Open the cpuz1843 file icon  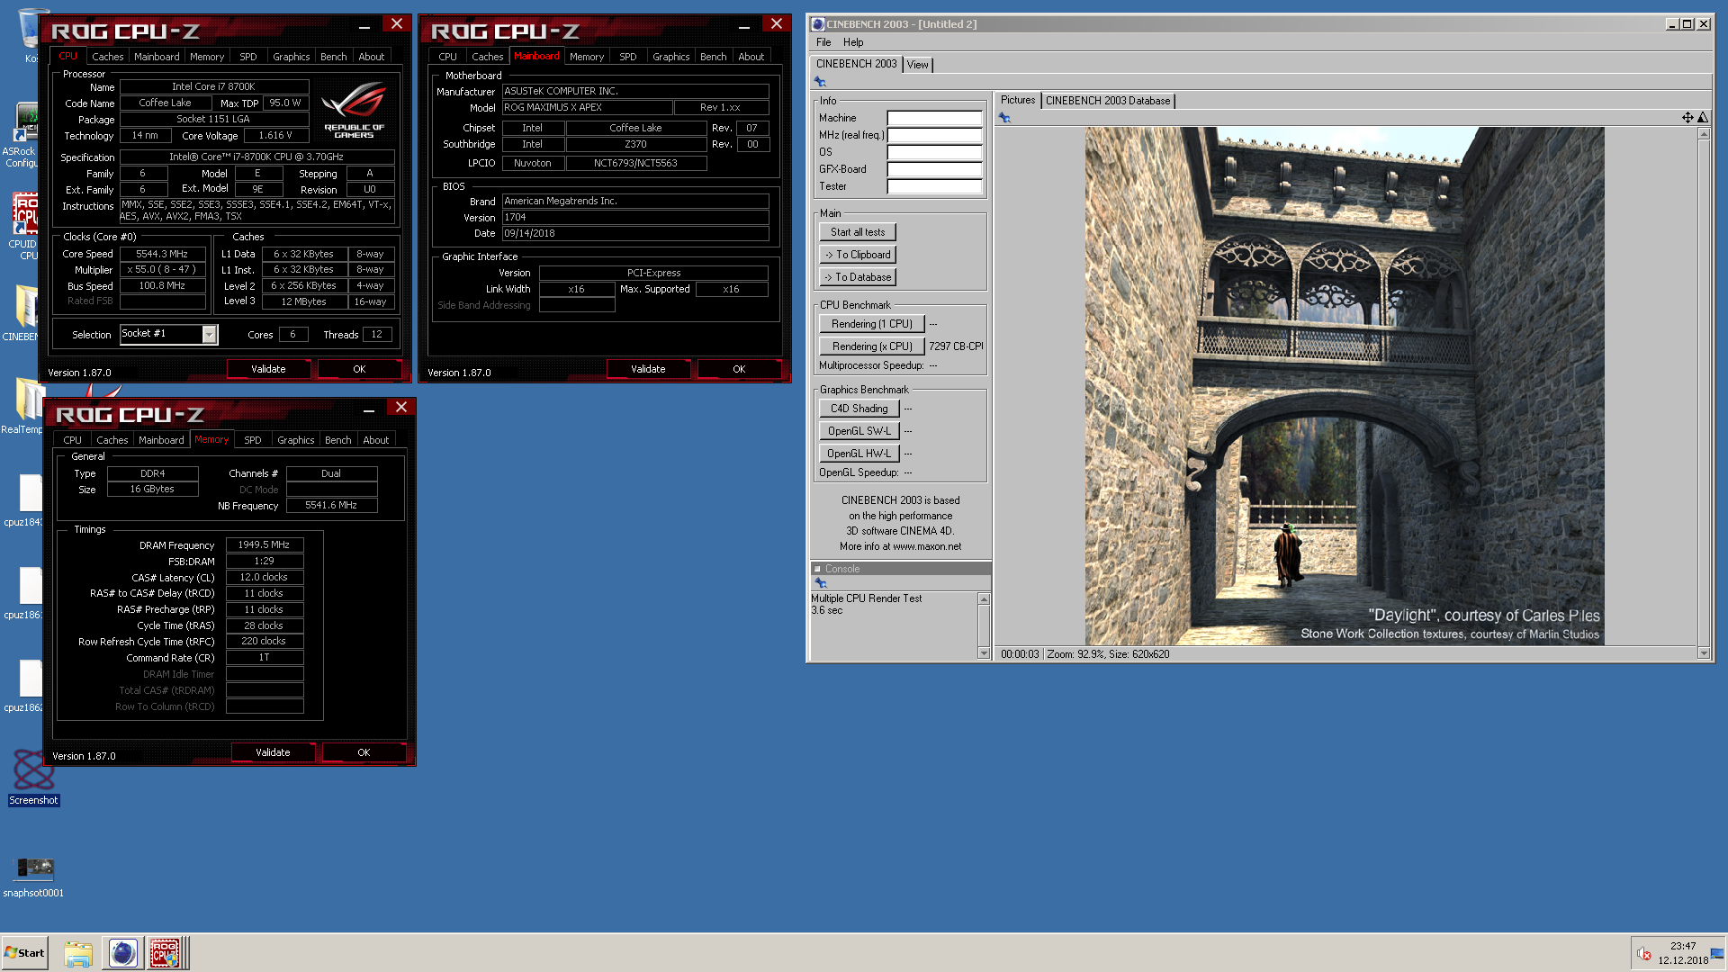click(25, 500)
